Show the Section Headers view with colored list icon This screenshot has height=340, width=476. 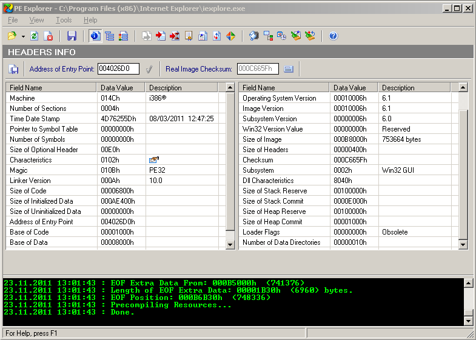click(123, 36)
